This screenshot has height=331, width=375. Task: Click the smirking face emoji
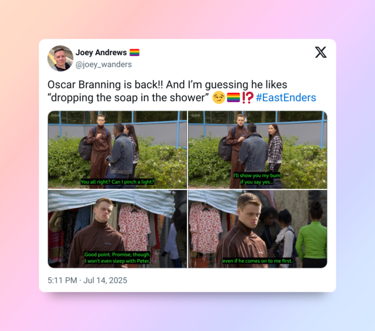pos(219,98)
